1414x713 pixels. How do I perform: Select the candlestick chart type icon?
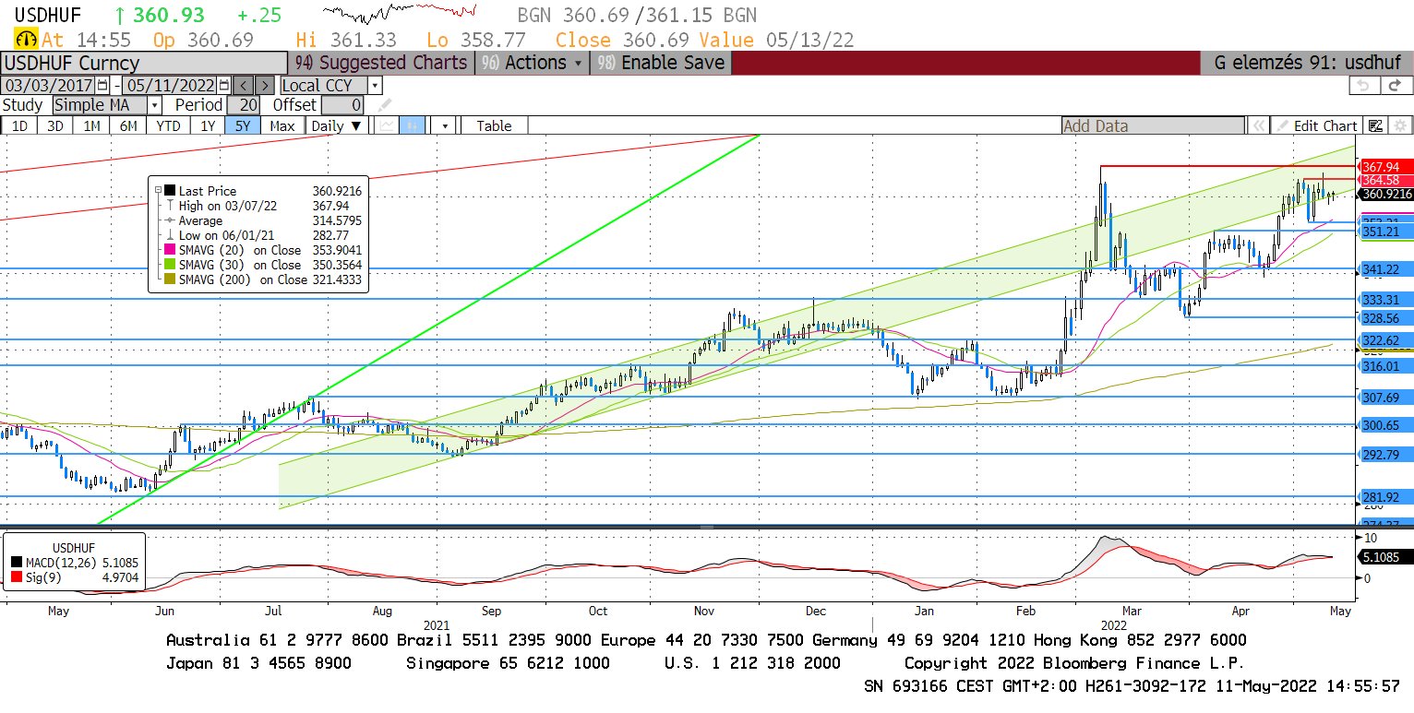pos(413,125)
